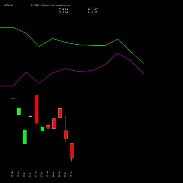
Task: Click the '24 Apr' date axis label
Action: 71,174
